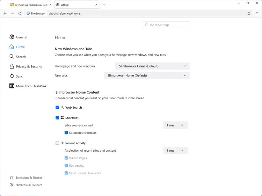Open a new tab with the plus icon
Viewport: 262px width, 196px height.
104,5
